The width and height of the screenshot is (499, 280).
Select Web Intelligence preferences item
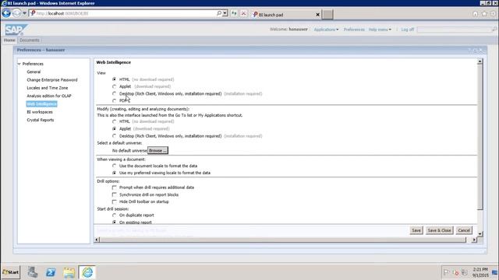[x=41, y=103]
